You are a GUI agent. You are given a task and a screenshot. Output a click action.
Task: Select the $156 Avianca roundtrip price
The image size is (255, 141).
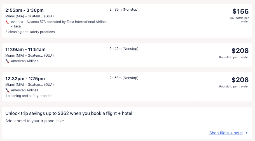pyautogui.click(x=240, y=11)
